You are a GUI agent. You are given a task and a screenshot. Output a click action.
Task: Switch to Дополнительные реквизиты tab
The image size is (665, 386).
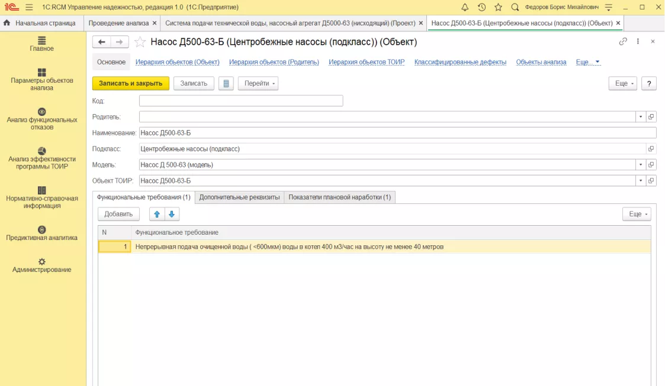(x=240, y=197)
